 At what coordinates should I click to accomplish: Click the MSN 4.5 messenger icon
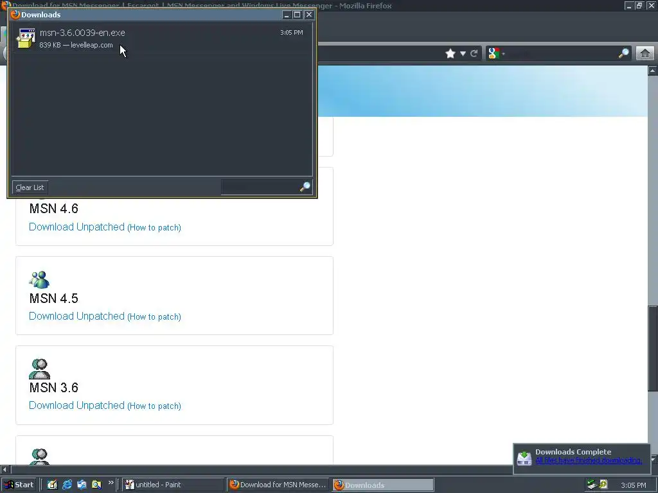click(x=39, y=280)
